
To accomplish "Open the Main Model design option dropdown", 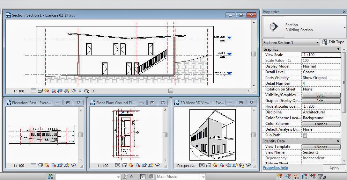I will [x=181, y=176].
